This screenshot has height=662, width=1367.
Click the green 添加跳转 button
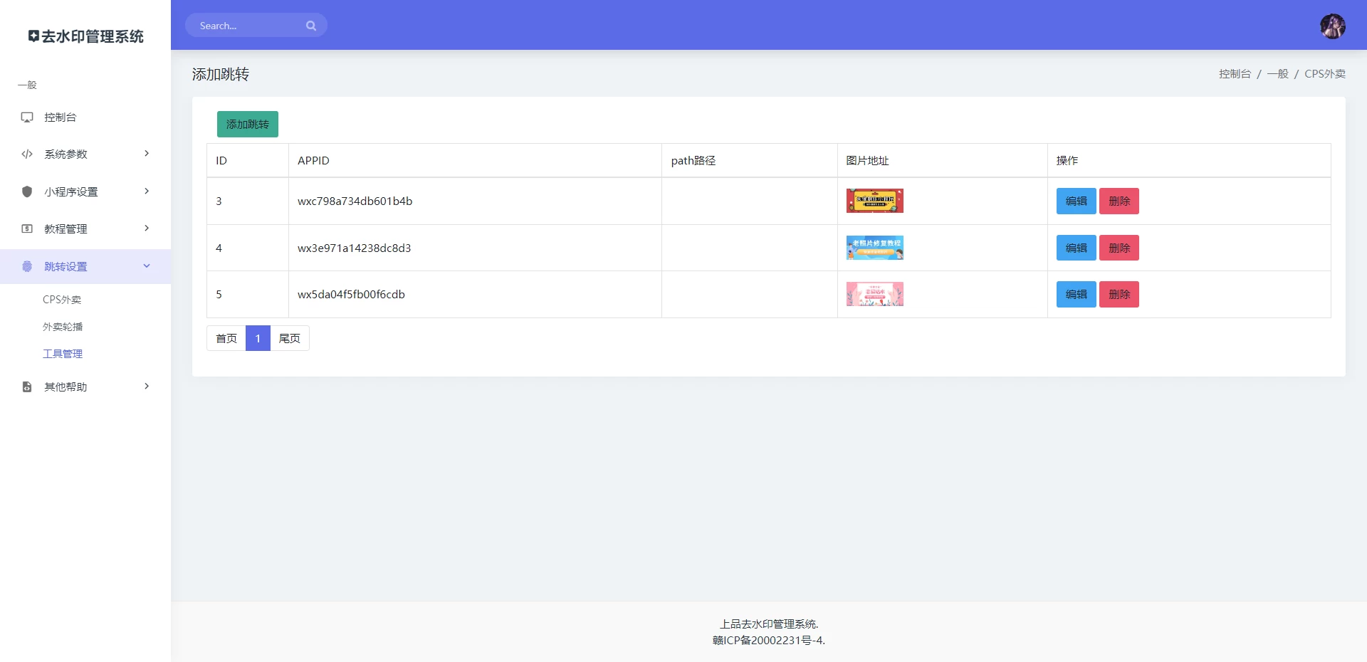coord(247,124)
